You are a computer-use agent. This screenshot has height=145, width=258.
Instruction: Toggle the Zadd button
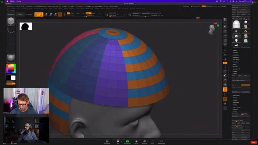[x=89, y=13]
